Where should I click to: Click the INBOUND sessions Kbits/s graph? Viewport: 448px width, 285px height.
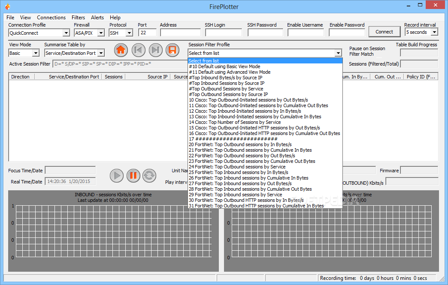113,231
